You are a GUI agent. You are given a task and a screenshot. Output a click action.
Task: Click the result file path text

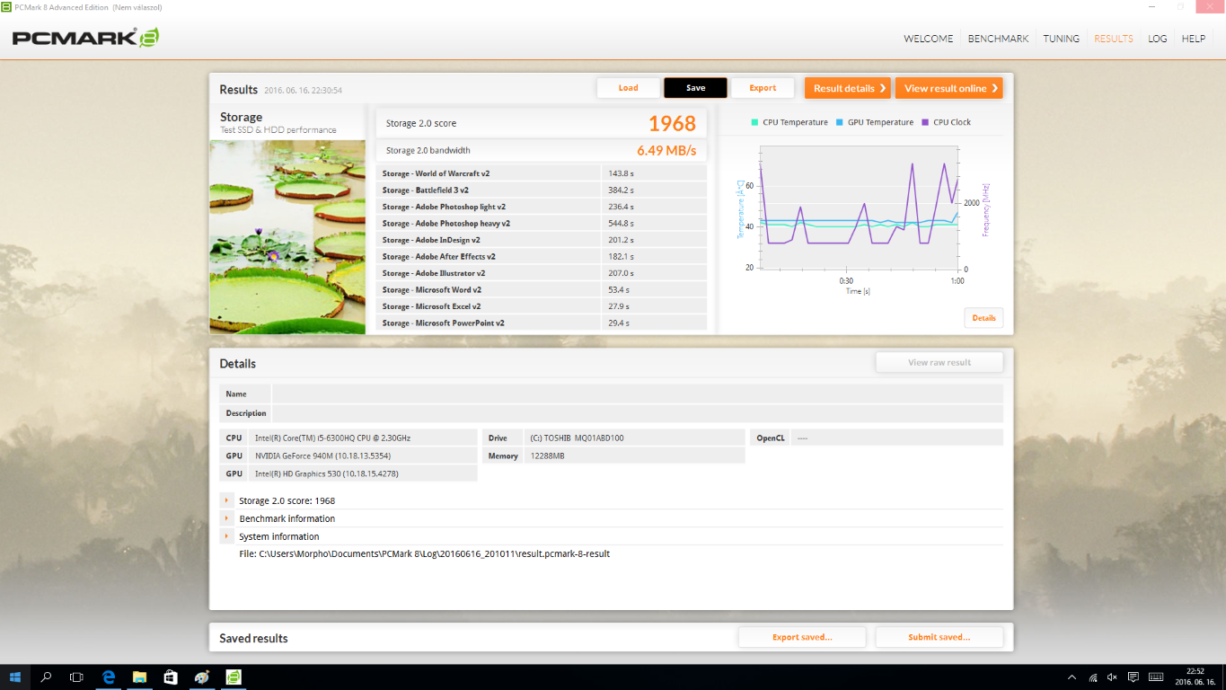424,553
